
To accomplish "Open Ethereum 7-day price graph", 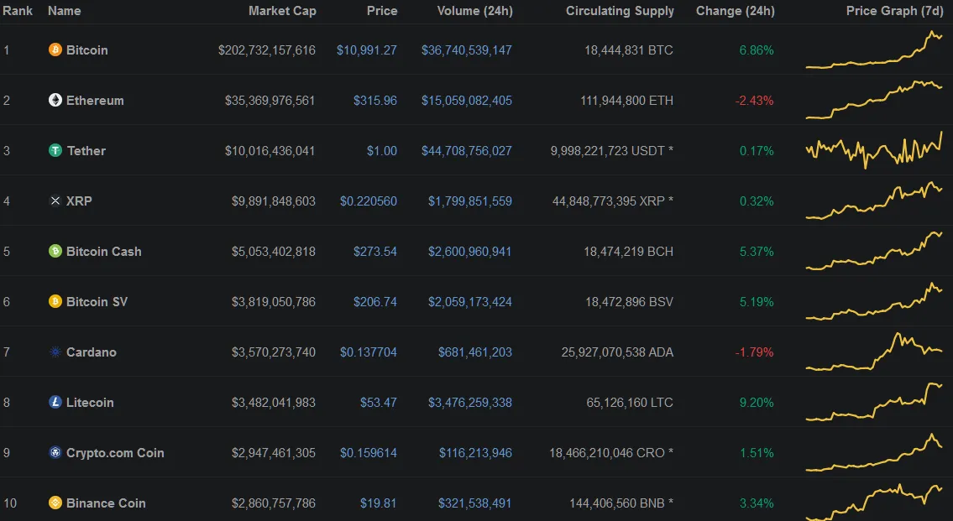I will tap(874, 100).
